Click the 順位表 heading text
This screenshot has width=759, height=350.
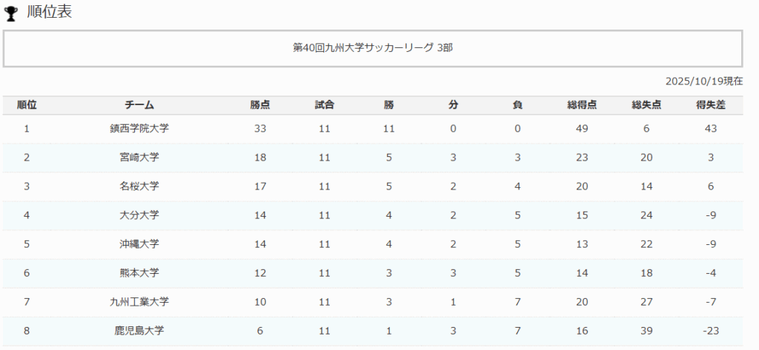(x=50, y=13)
